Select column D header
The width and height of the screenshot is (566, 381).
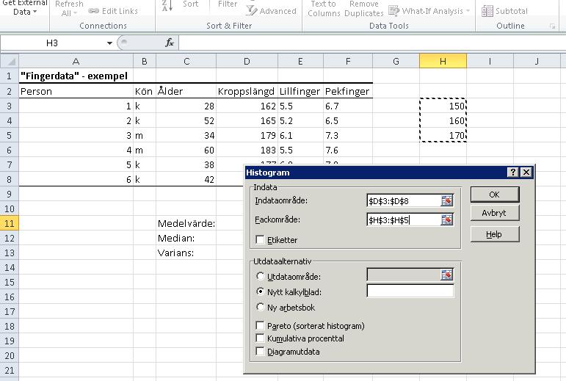[247, 61]
